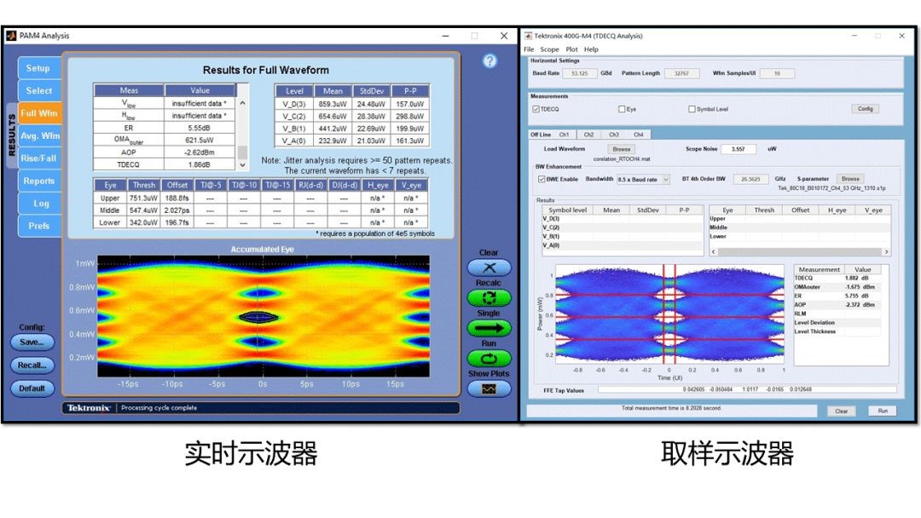The width and height of the screenshot is (921, 518).
Task: Disable the BWE Enable checkbox
Action: [542, 180]
